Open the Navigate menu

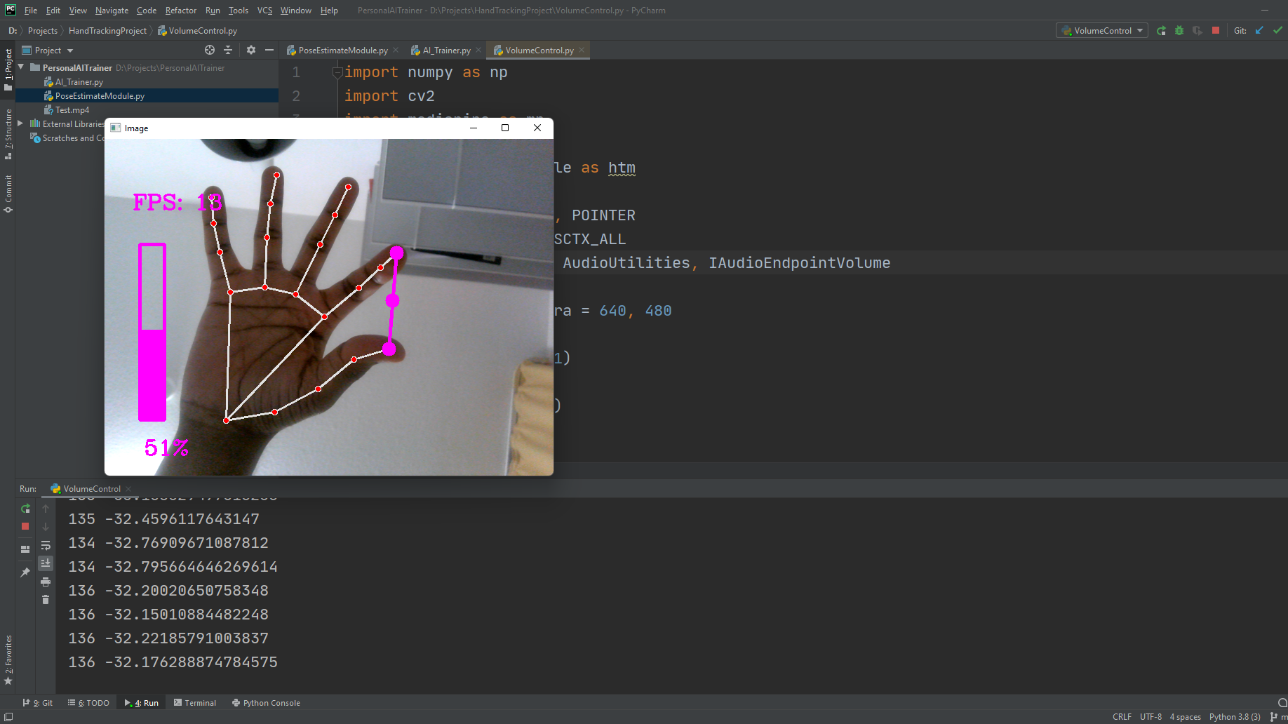(112, 10)
